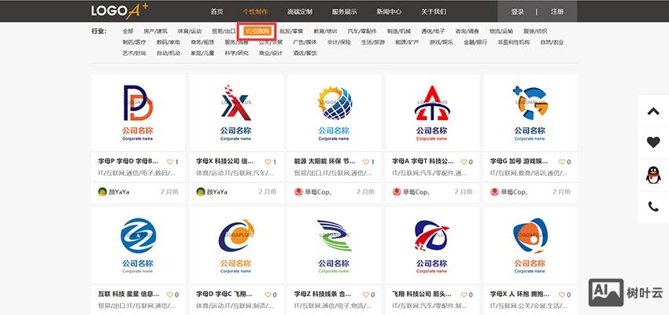Open title 字母P 字母D 字母B...
Viewport: 669px width, 315px height.
128,162
